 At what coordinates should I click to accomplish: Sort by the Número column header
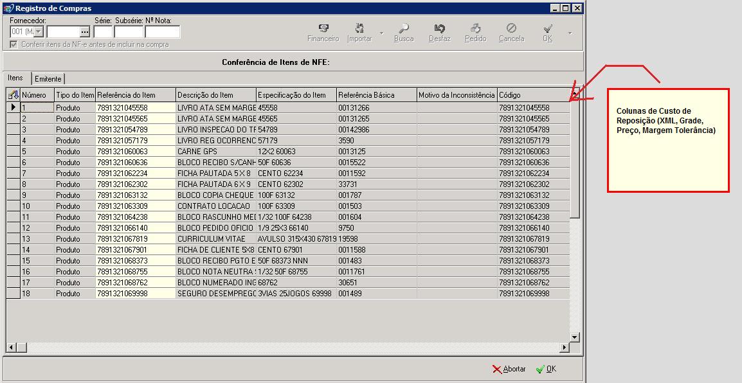tap(37, 95)
